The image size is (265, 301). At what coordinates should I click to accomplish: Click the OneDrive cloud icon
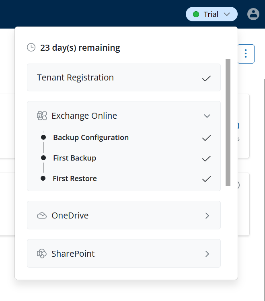(42, 215)
